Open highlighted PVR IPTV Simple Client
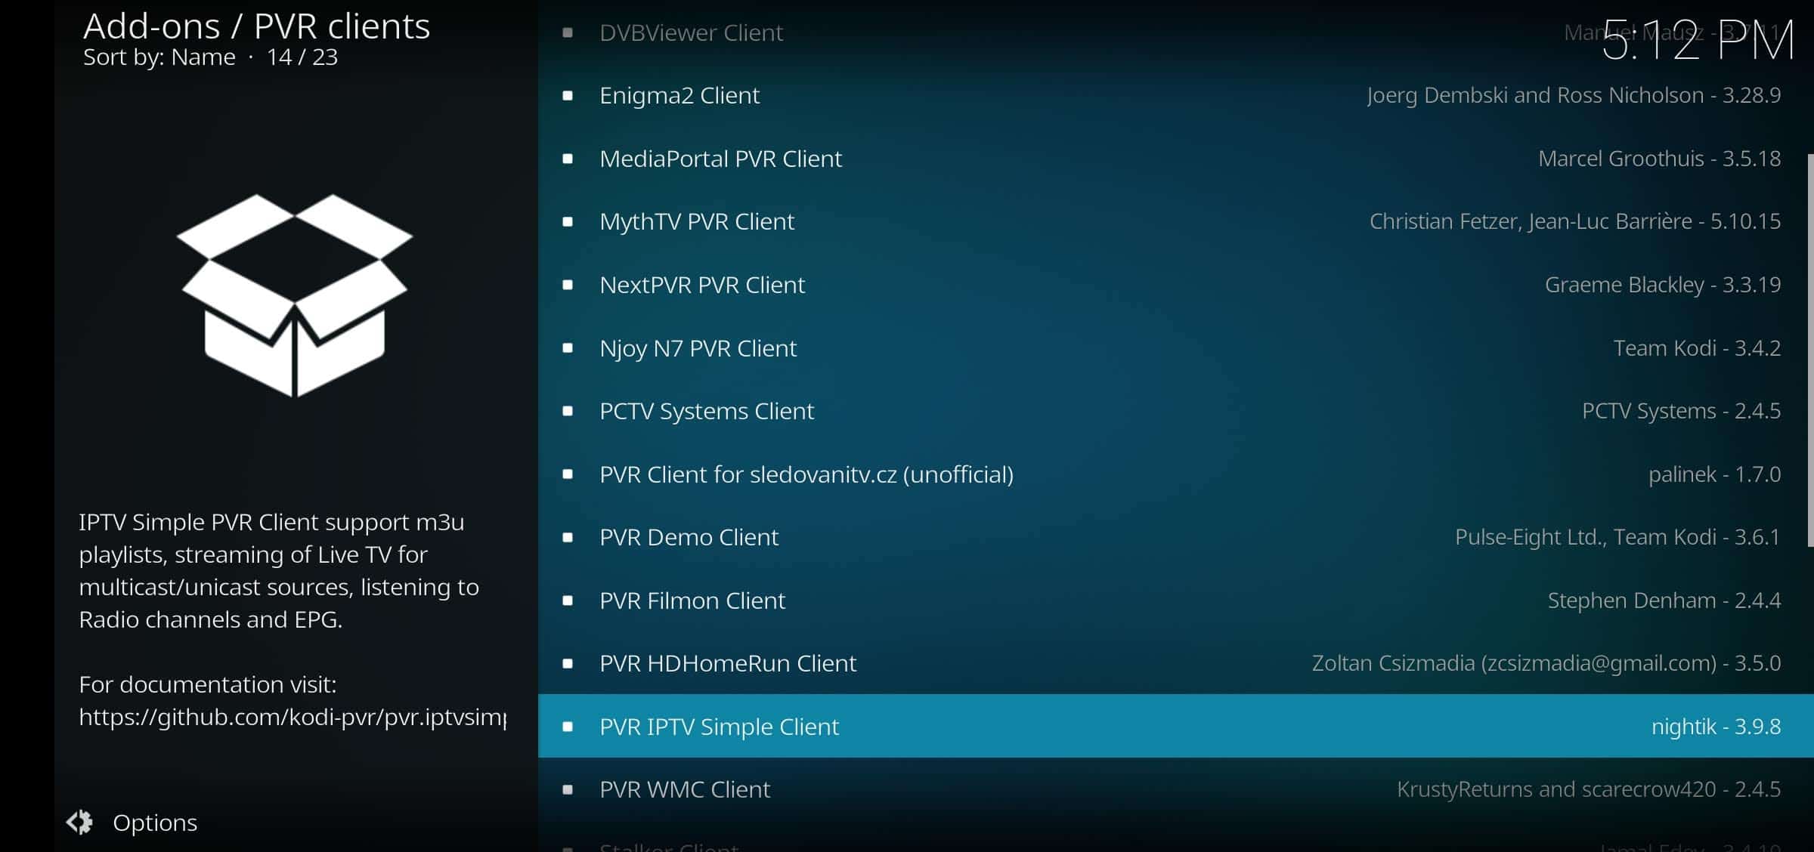The height and width of the screenshot is (852, 1814). [x=1175, y=726]
